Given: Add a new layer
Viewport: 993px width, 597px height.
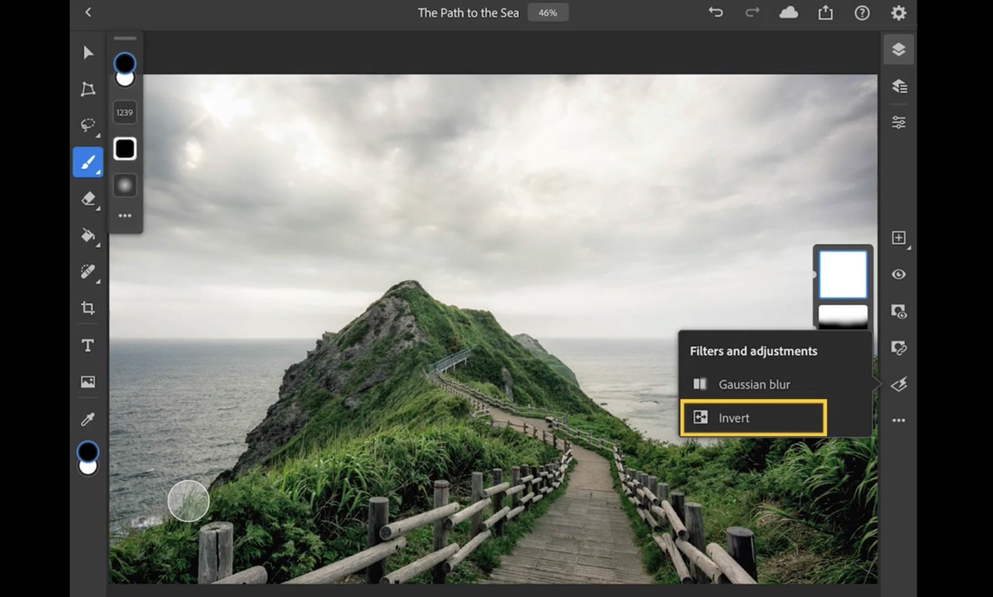Looking at the screenshot, I should 898,238.
